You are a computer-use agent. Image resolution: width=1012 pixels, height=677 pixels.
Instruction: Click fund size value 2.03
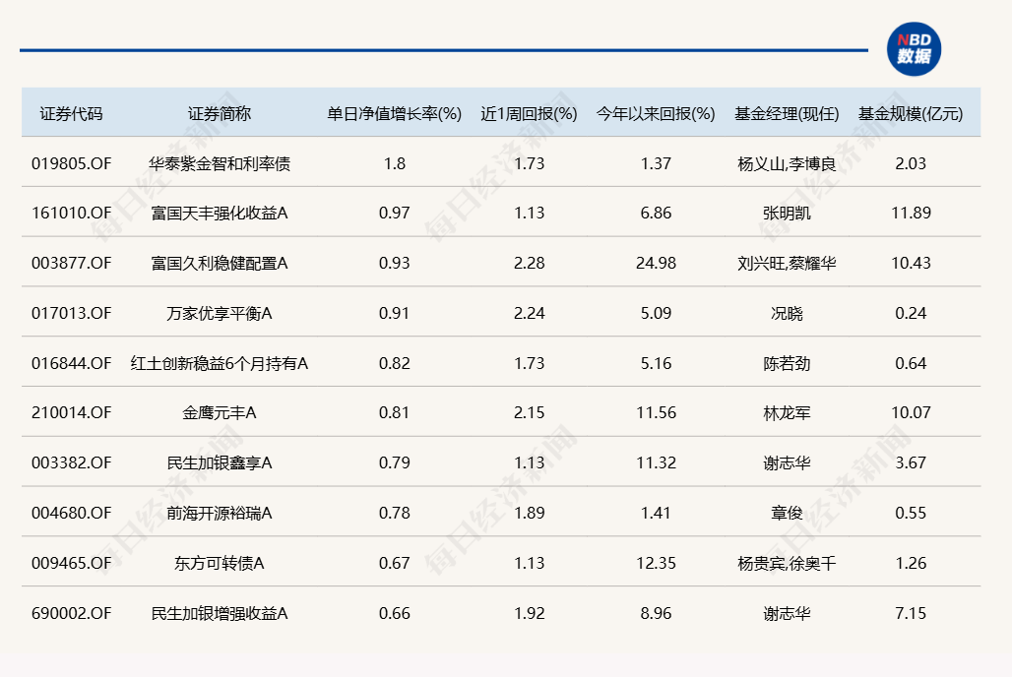[911, 163]
